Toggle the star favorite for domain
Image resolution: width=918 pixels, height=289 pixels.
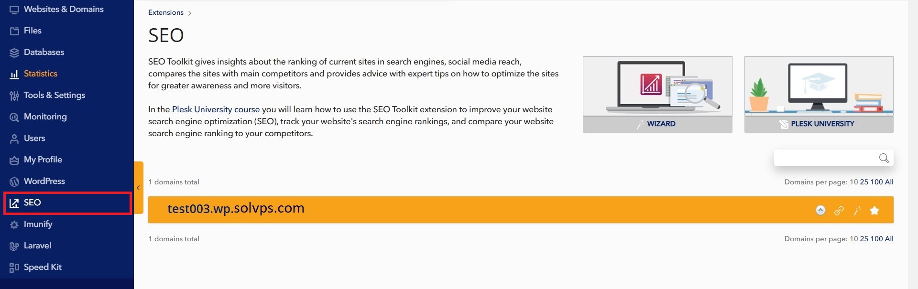coord(874,210)
